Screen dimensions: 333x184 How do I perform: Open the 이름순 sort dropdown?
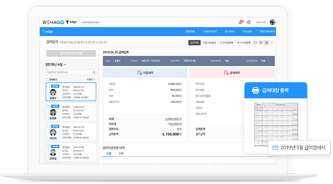click(x=90, y=79)
